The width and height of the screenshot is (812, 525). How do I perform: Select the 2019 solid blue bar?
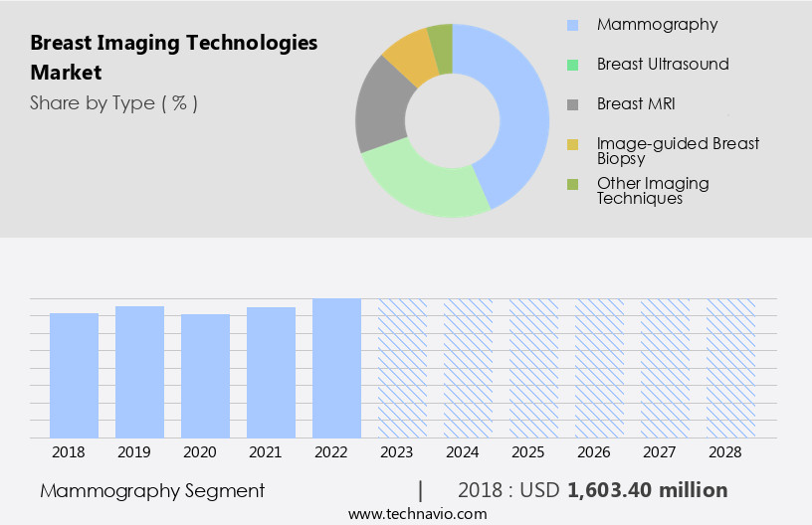tap(139, 372)
